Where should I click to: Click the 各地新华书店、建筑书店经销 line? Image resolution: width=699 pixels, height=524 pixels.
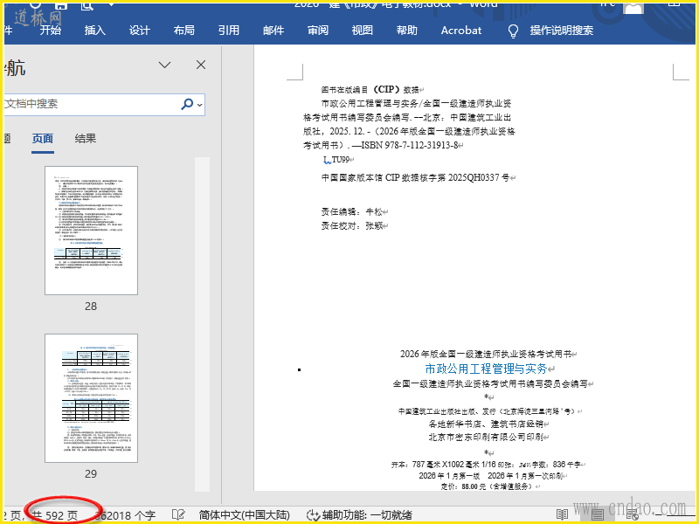[486, 424]
